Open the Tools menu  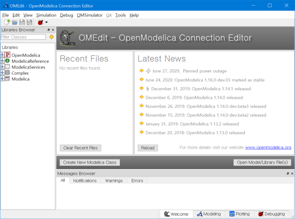[121, 15]
